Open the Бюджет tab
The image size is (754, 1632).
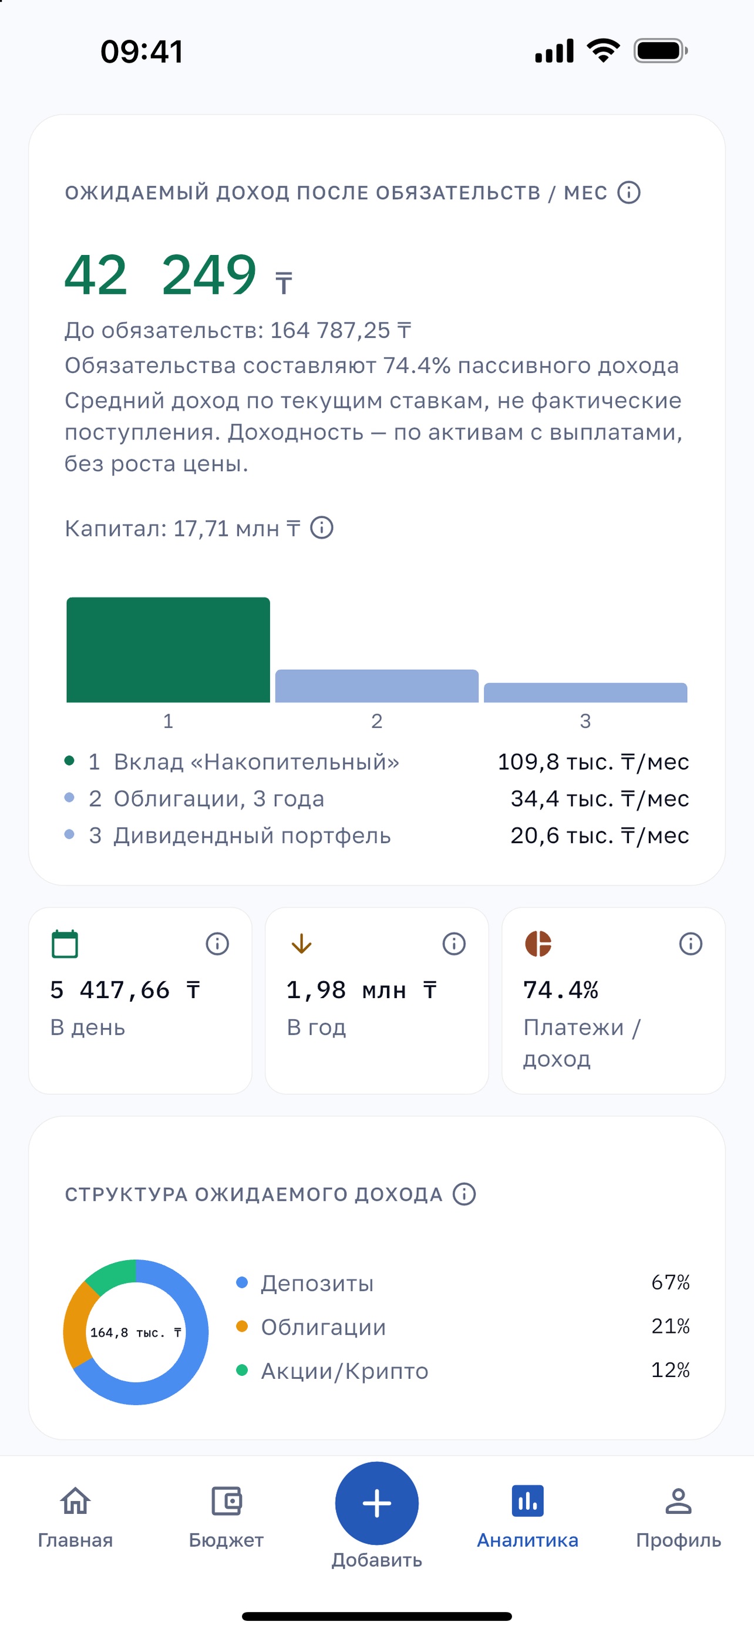(x=226, y=1517)
